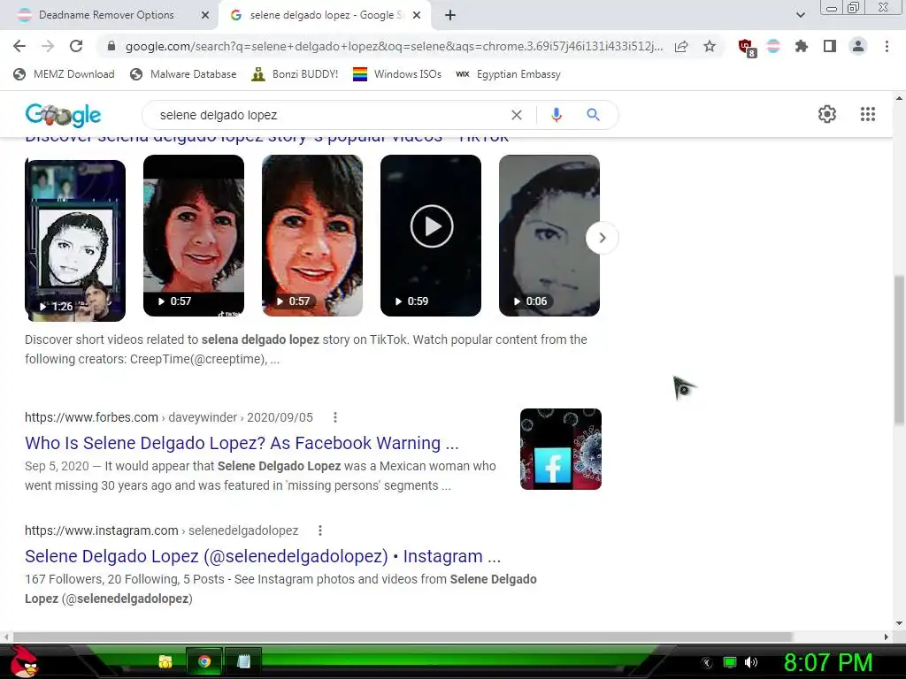Open the Notepad taskbar icon
Viewport: 906px width, 679px height.
point(243,661)
